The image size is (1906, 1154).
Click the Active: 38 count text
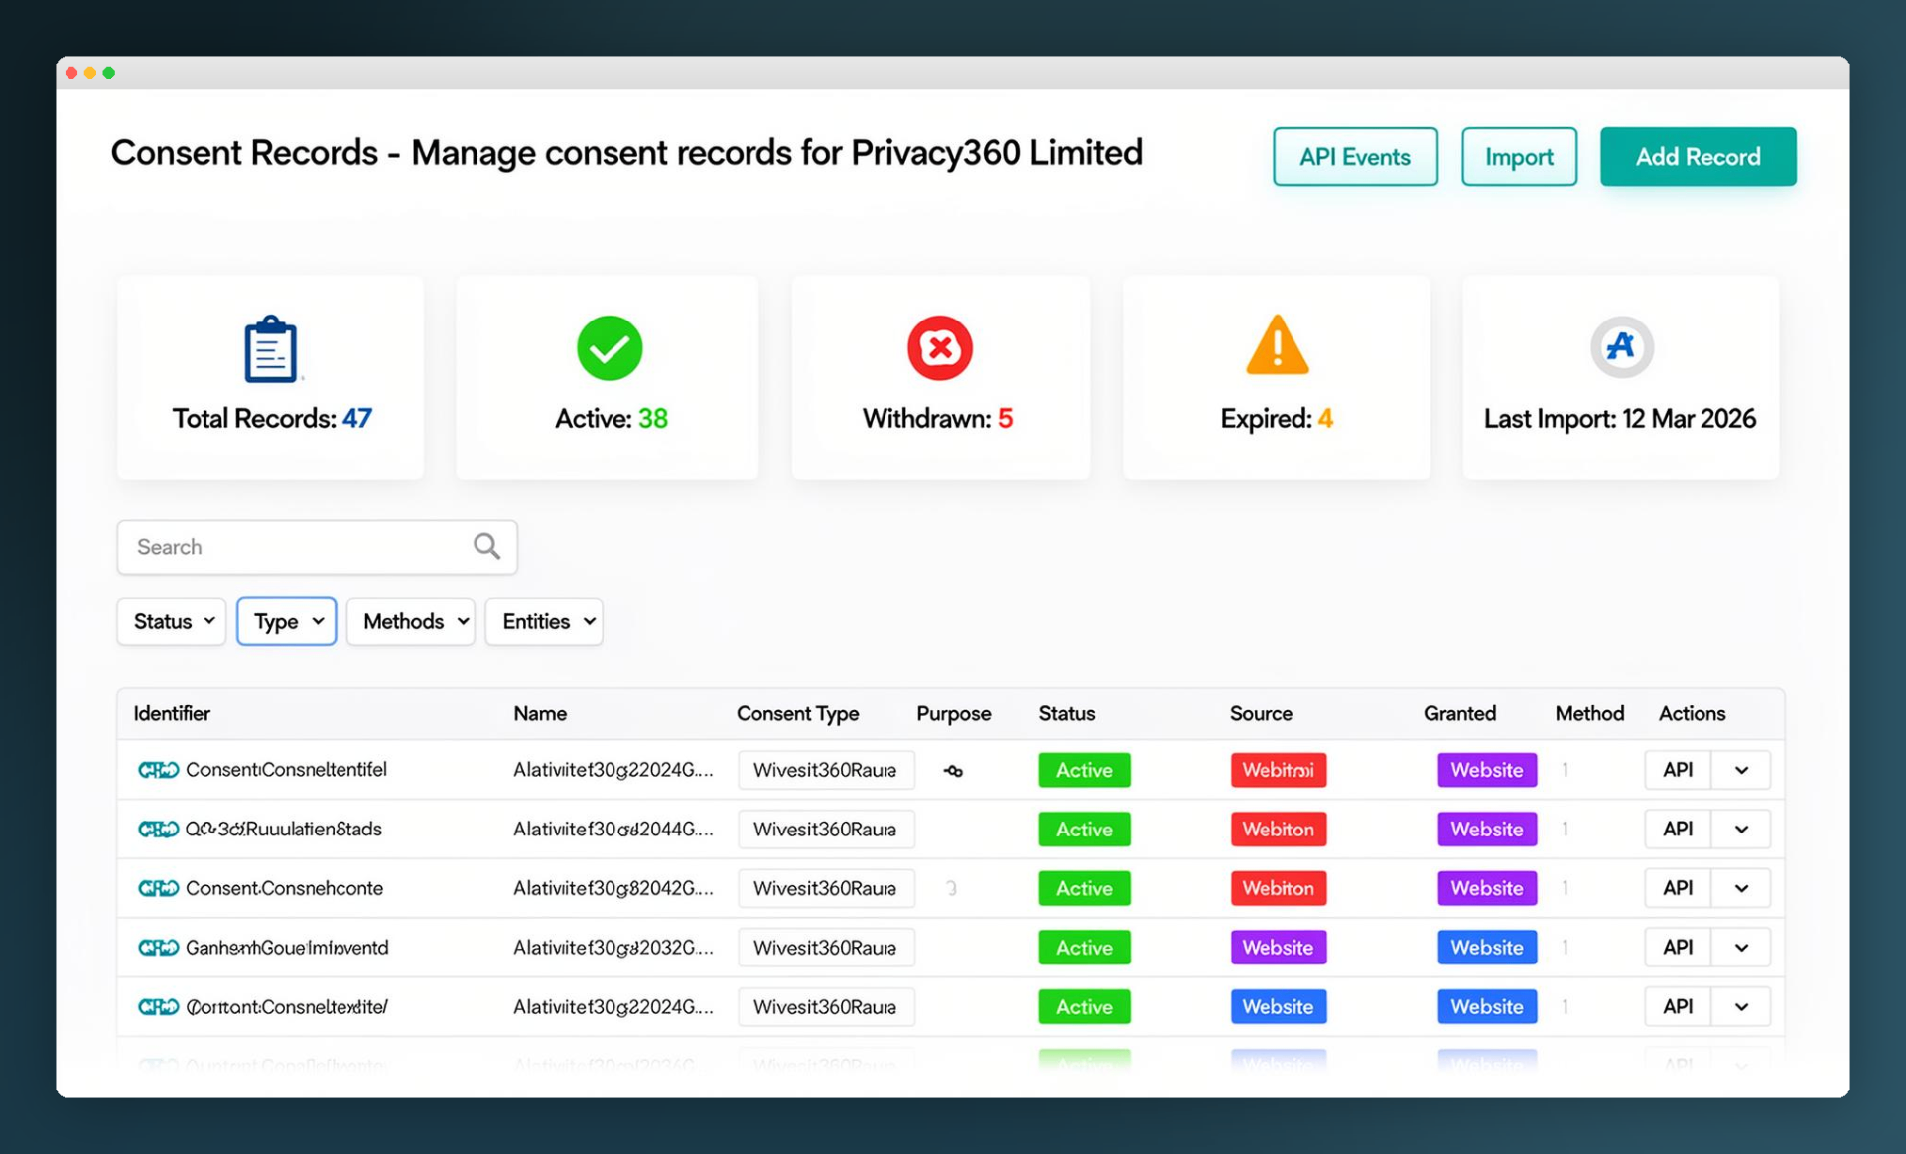(611, 419)
